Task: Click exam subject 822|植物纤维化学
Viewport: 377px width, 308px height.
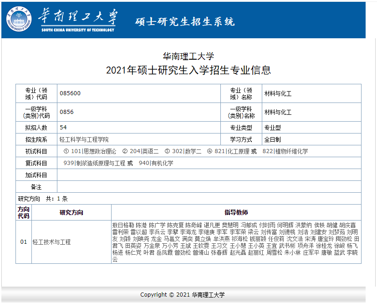Action: (285, 151)
